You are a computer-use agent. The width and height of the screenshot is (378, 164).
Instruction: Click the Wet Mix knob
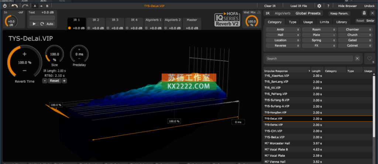(x=252, y=21)
